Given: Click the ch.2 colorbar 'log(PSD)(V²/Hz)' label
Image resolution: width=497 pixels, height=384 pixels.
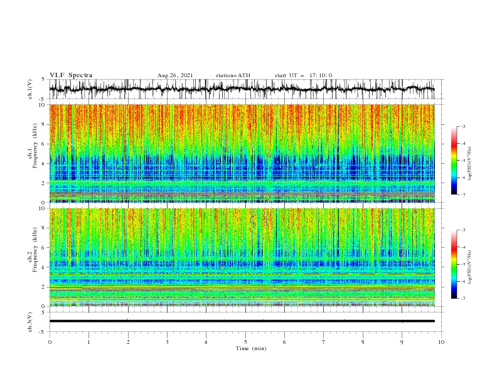Looking at the screenshot, I should click(469, 267).
